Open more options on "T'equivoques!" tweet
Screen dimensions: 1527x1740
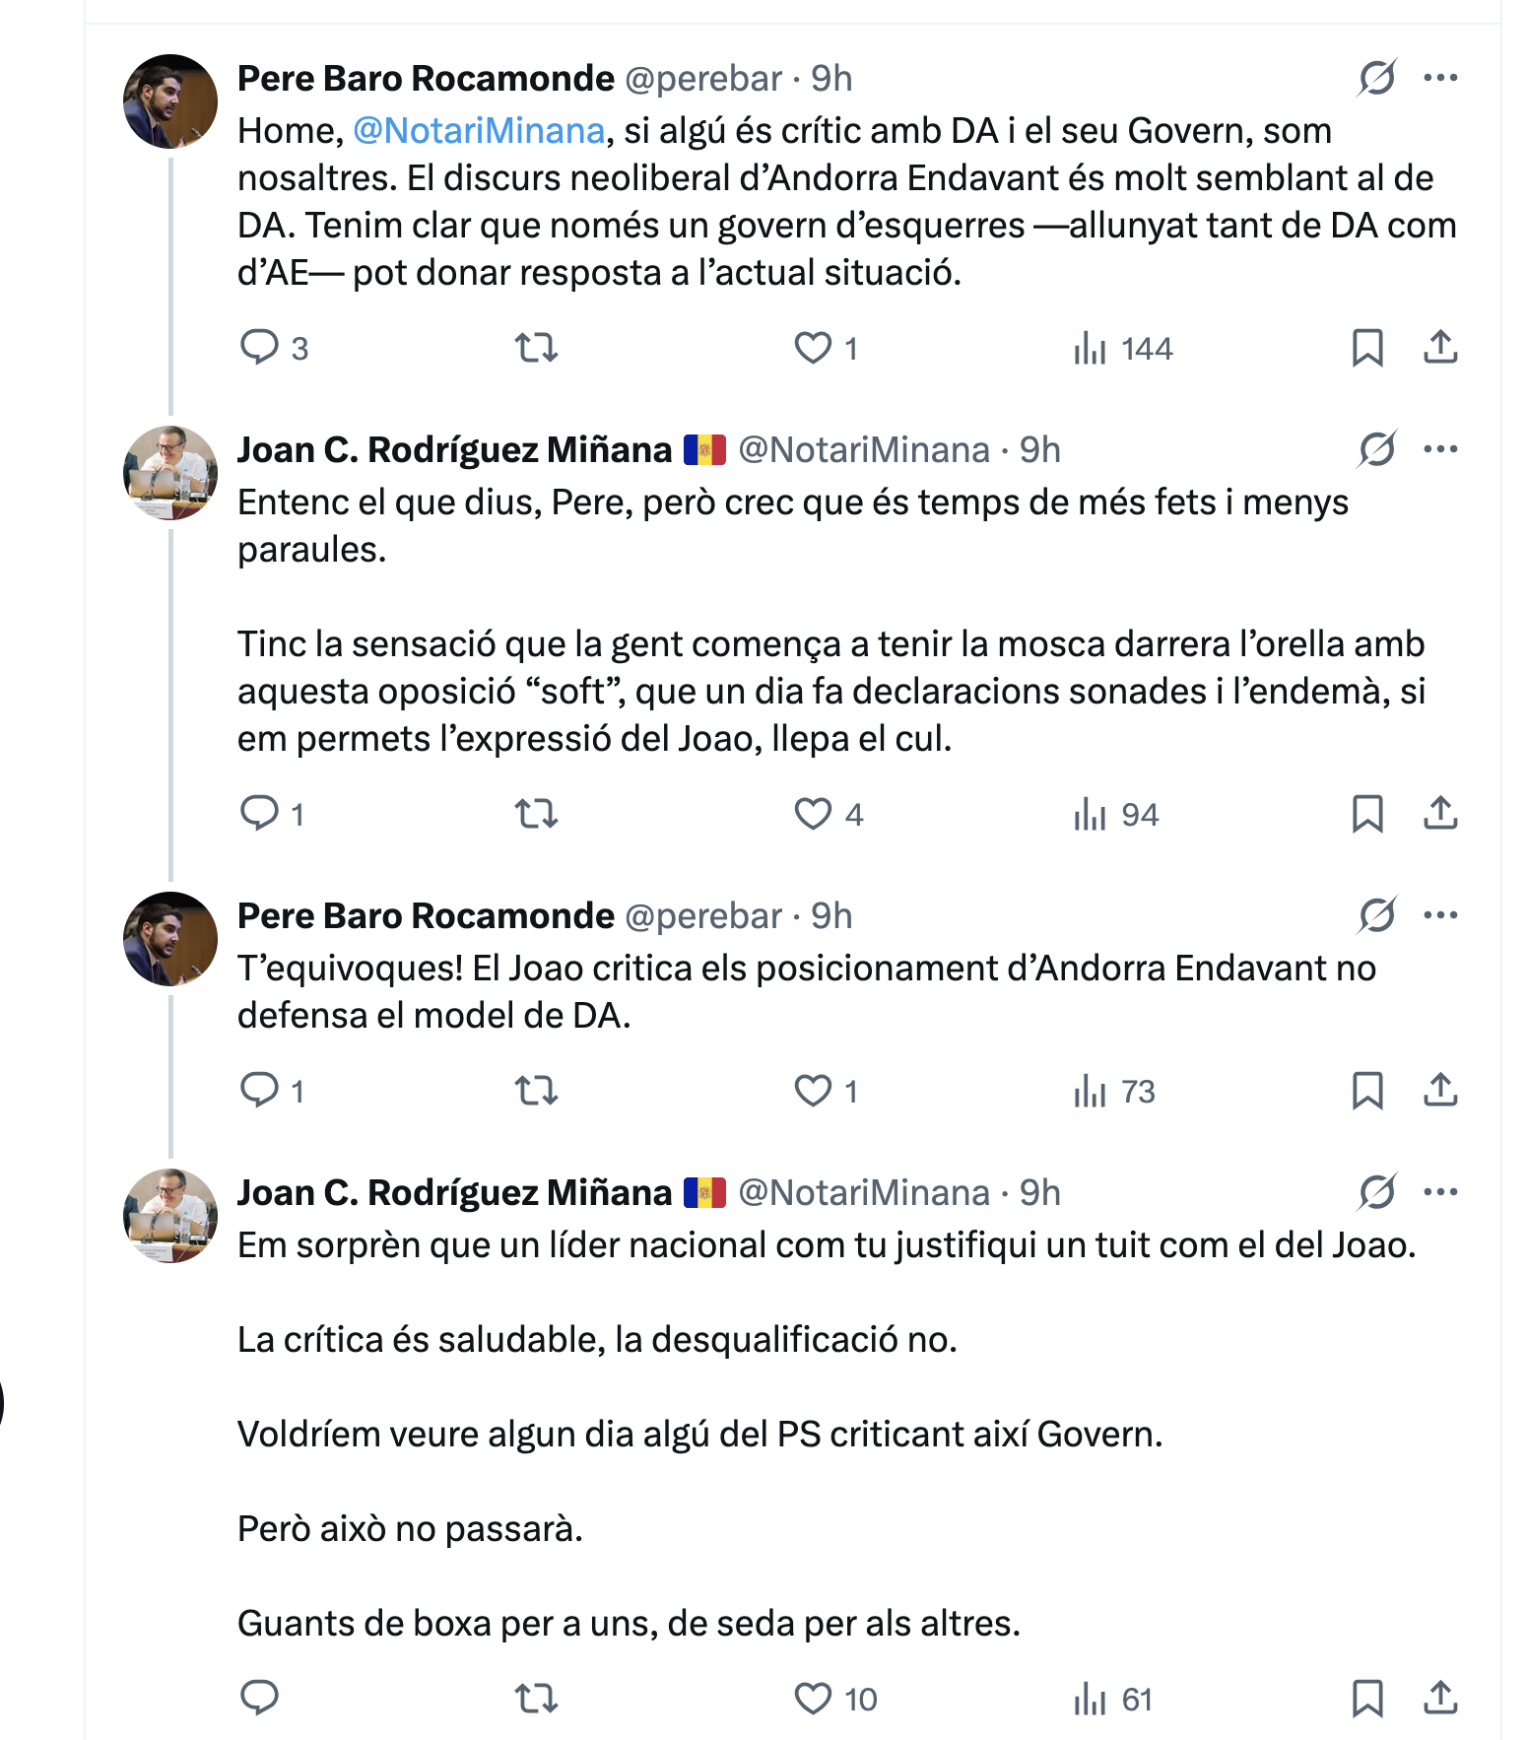point(1440,915)
